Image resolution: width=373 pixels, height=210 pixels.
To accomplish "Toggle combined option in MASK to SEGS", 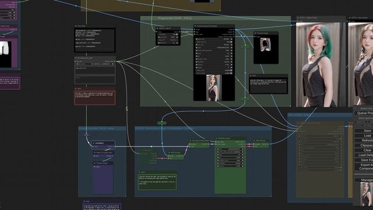I will pos(168,34).
